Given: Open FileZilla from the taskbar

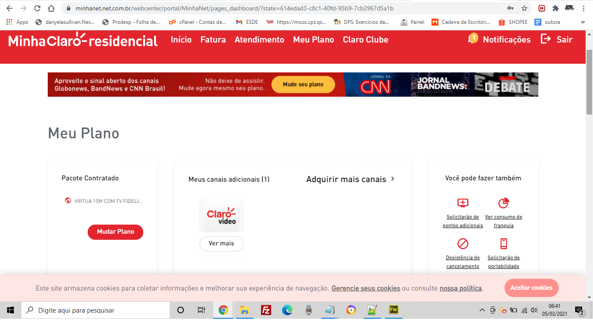Looking at the screenshot, I should tap(266, 310).
